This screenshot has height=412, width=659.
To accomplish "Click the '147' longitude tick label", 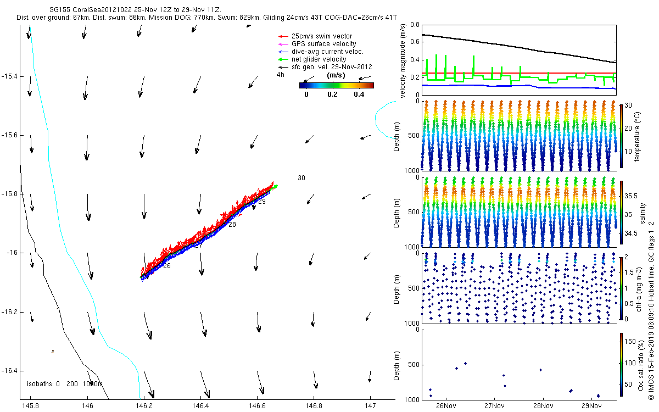I will (x=370, y=406).
